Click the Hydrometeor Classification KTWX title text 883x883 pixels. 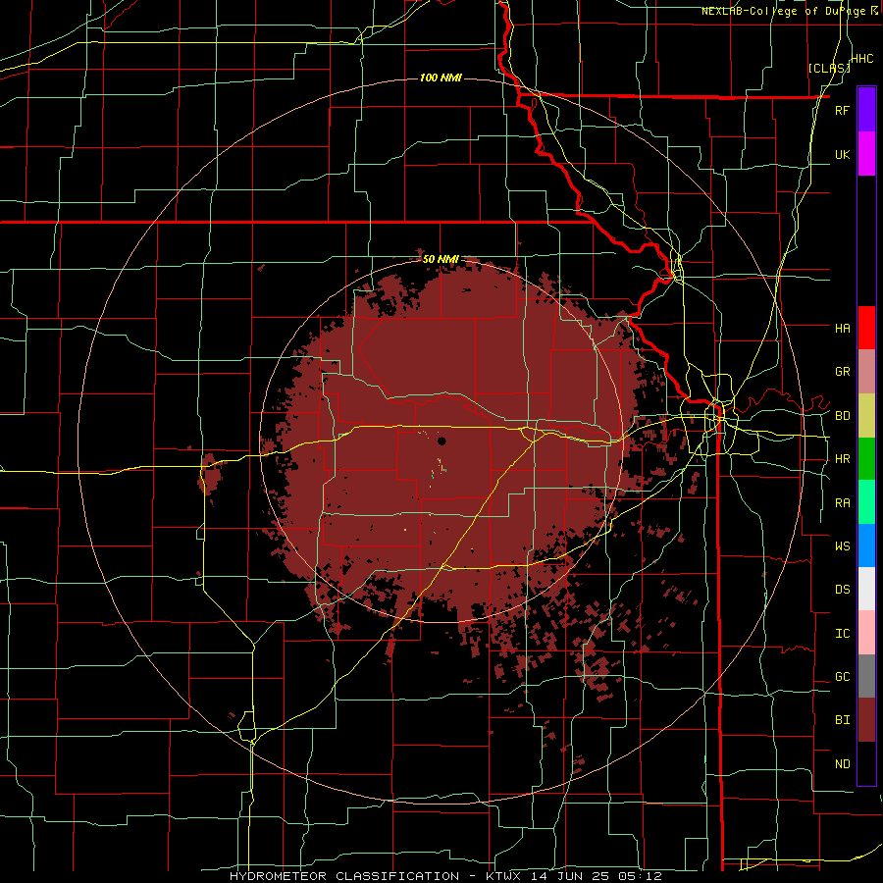[x=445, y=876]
